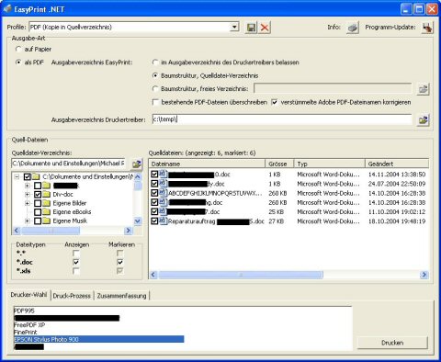Browse folder for freies Verzeichnis
The image size is (441, 362).
(424, 89)
